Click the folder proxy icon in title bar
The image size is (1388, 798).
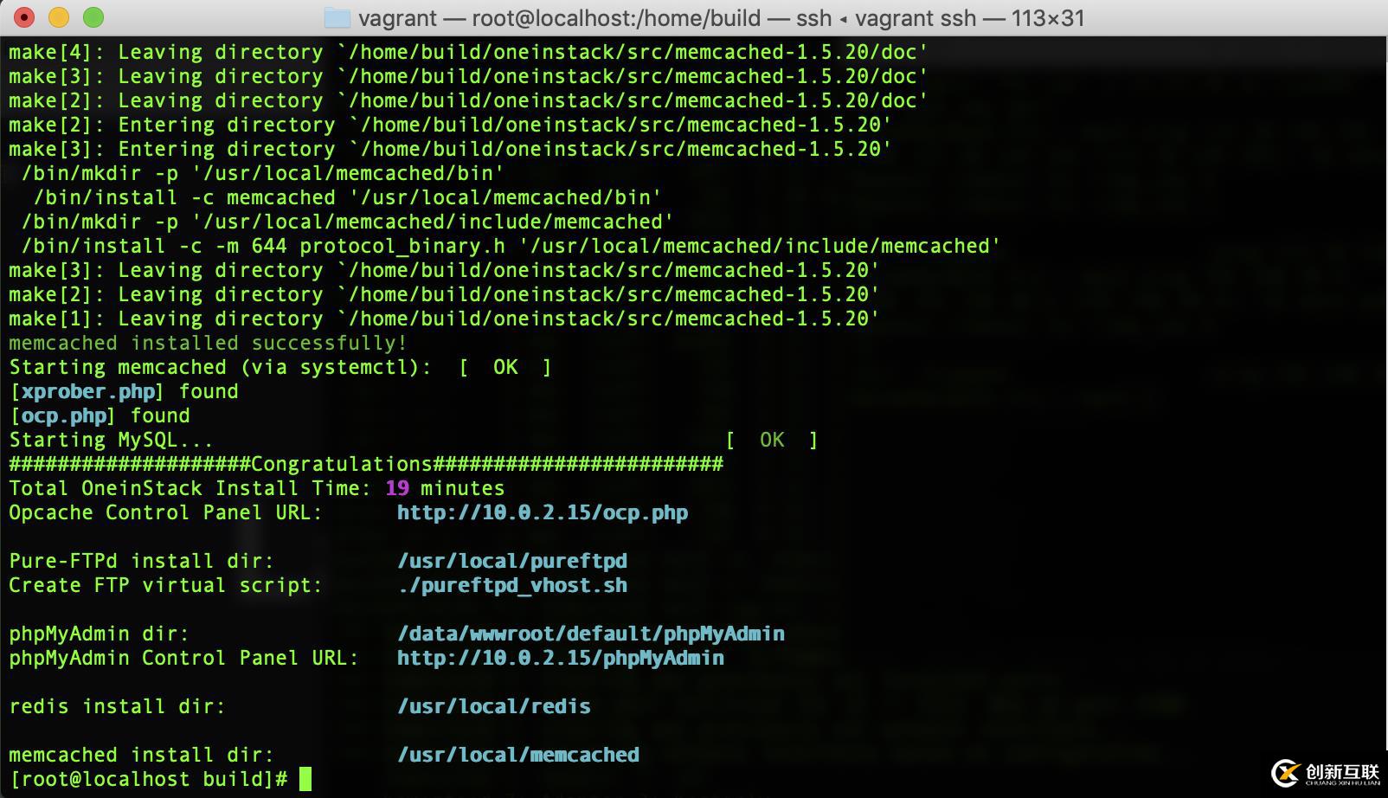[x=337, y=18]
